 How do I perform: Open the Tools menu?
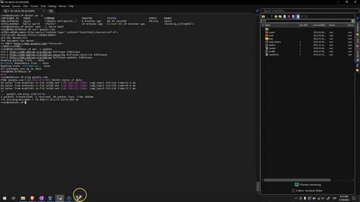pyautogui.click(x=43, y=6)
